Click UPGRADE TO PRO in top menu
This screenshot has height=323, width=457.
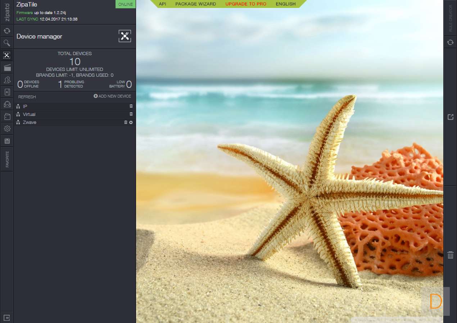pos(246,4)
